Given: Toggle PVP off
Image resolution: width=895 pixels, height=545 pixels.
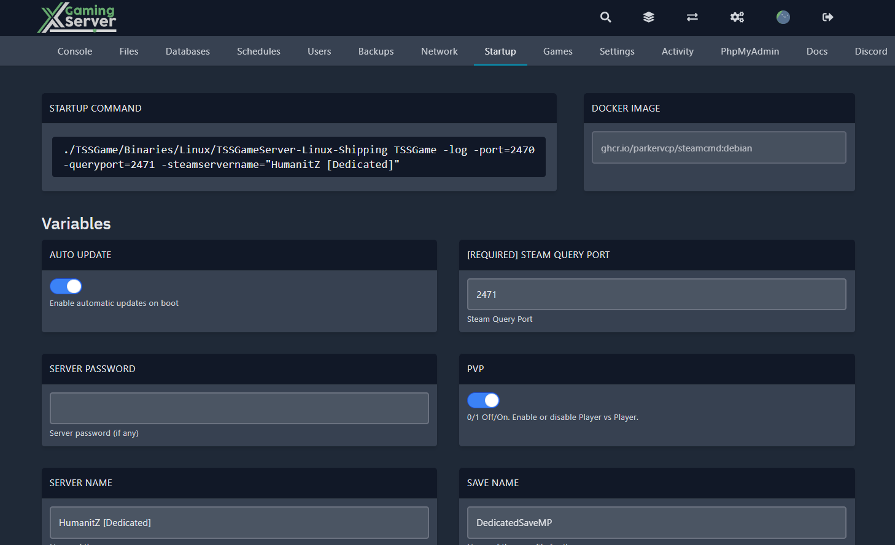Looking at the screenshot, I should coord(483,400).
